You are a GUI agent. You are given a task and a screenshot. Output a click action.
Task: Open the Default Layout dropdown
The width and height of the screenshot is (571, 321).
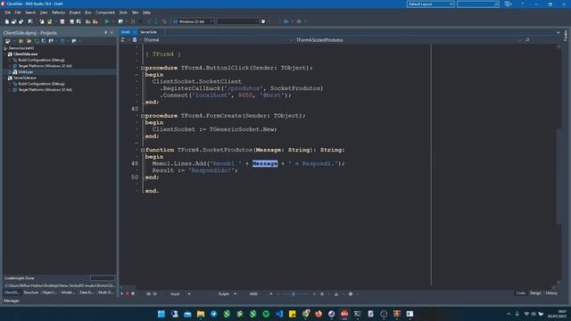tap(430, 4)
